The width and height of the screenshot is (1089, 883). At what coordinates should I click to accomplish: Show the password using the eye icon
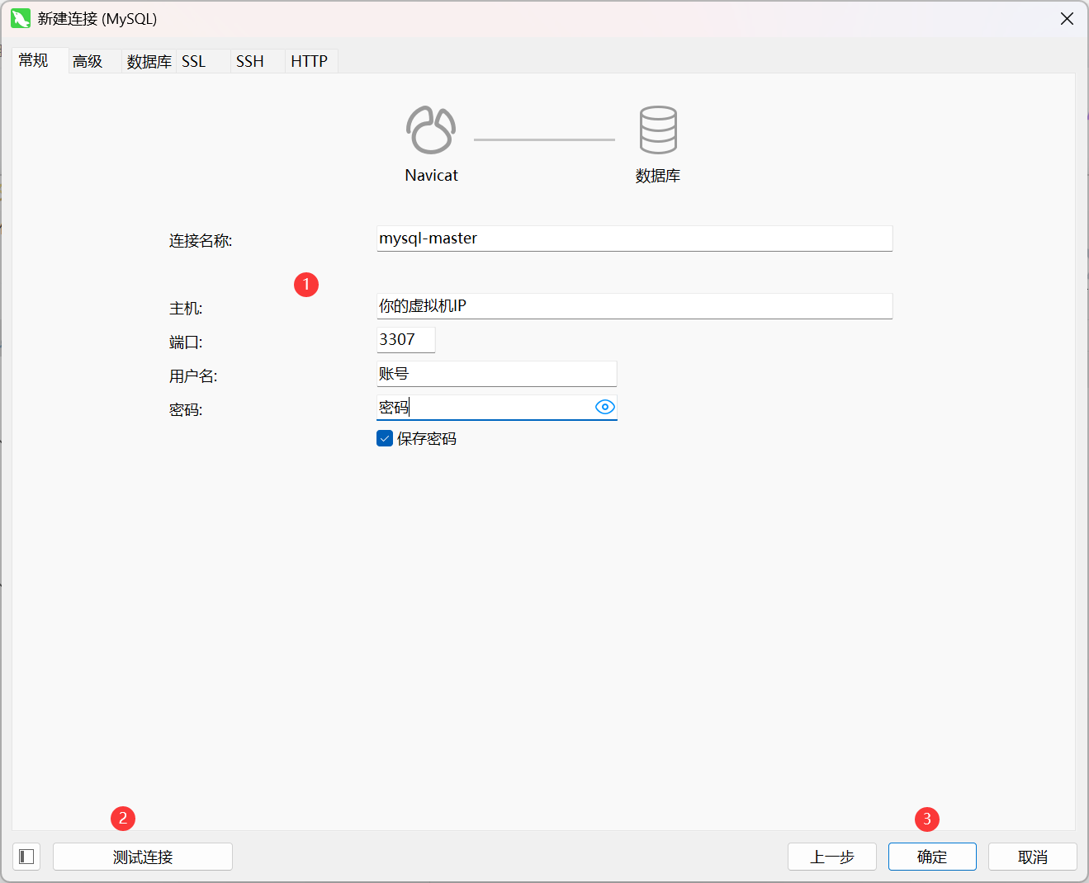tap(605, 406)
